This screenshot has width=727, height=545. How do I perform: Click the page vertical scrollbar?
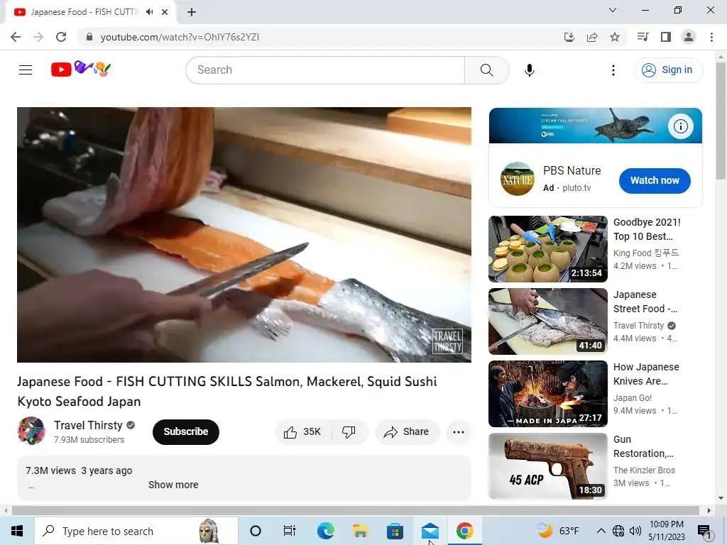click(x=721, y=121)
